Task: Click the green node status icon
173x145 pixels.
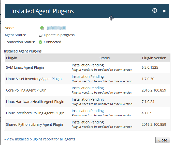Action: [42, 28]
